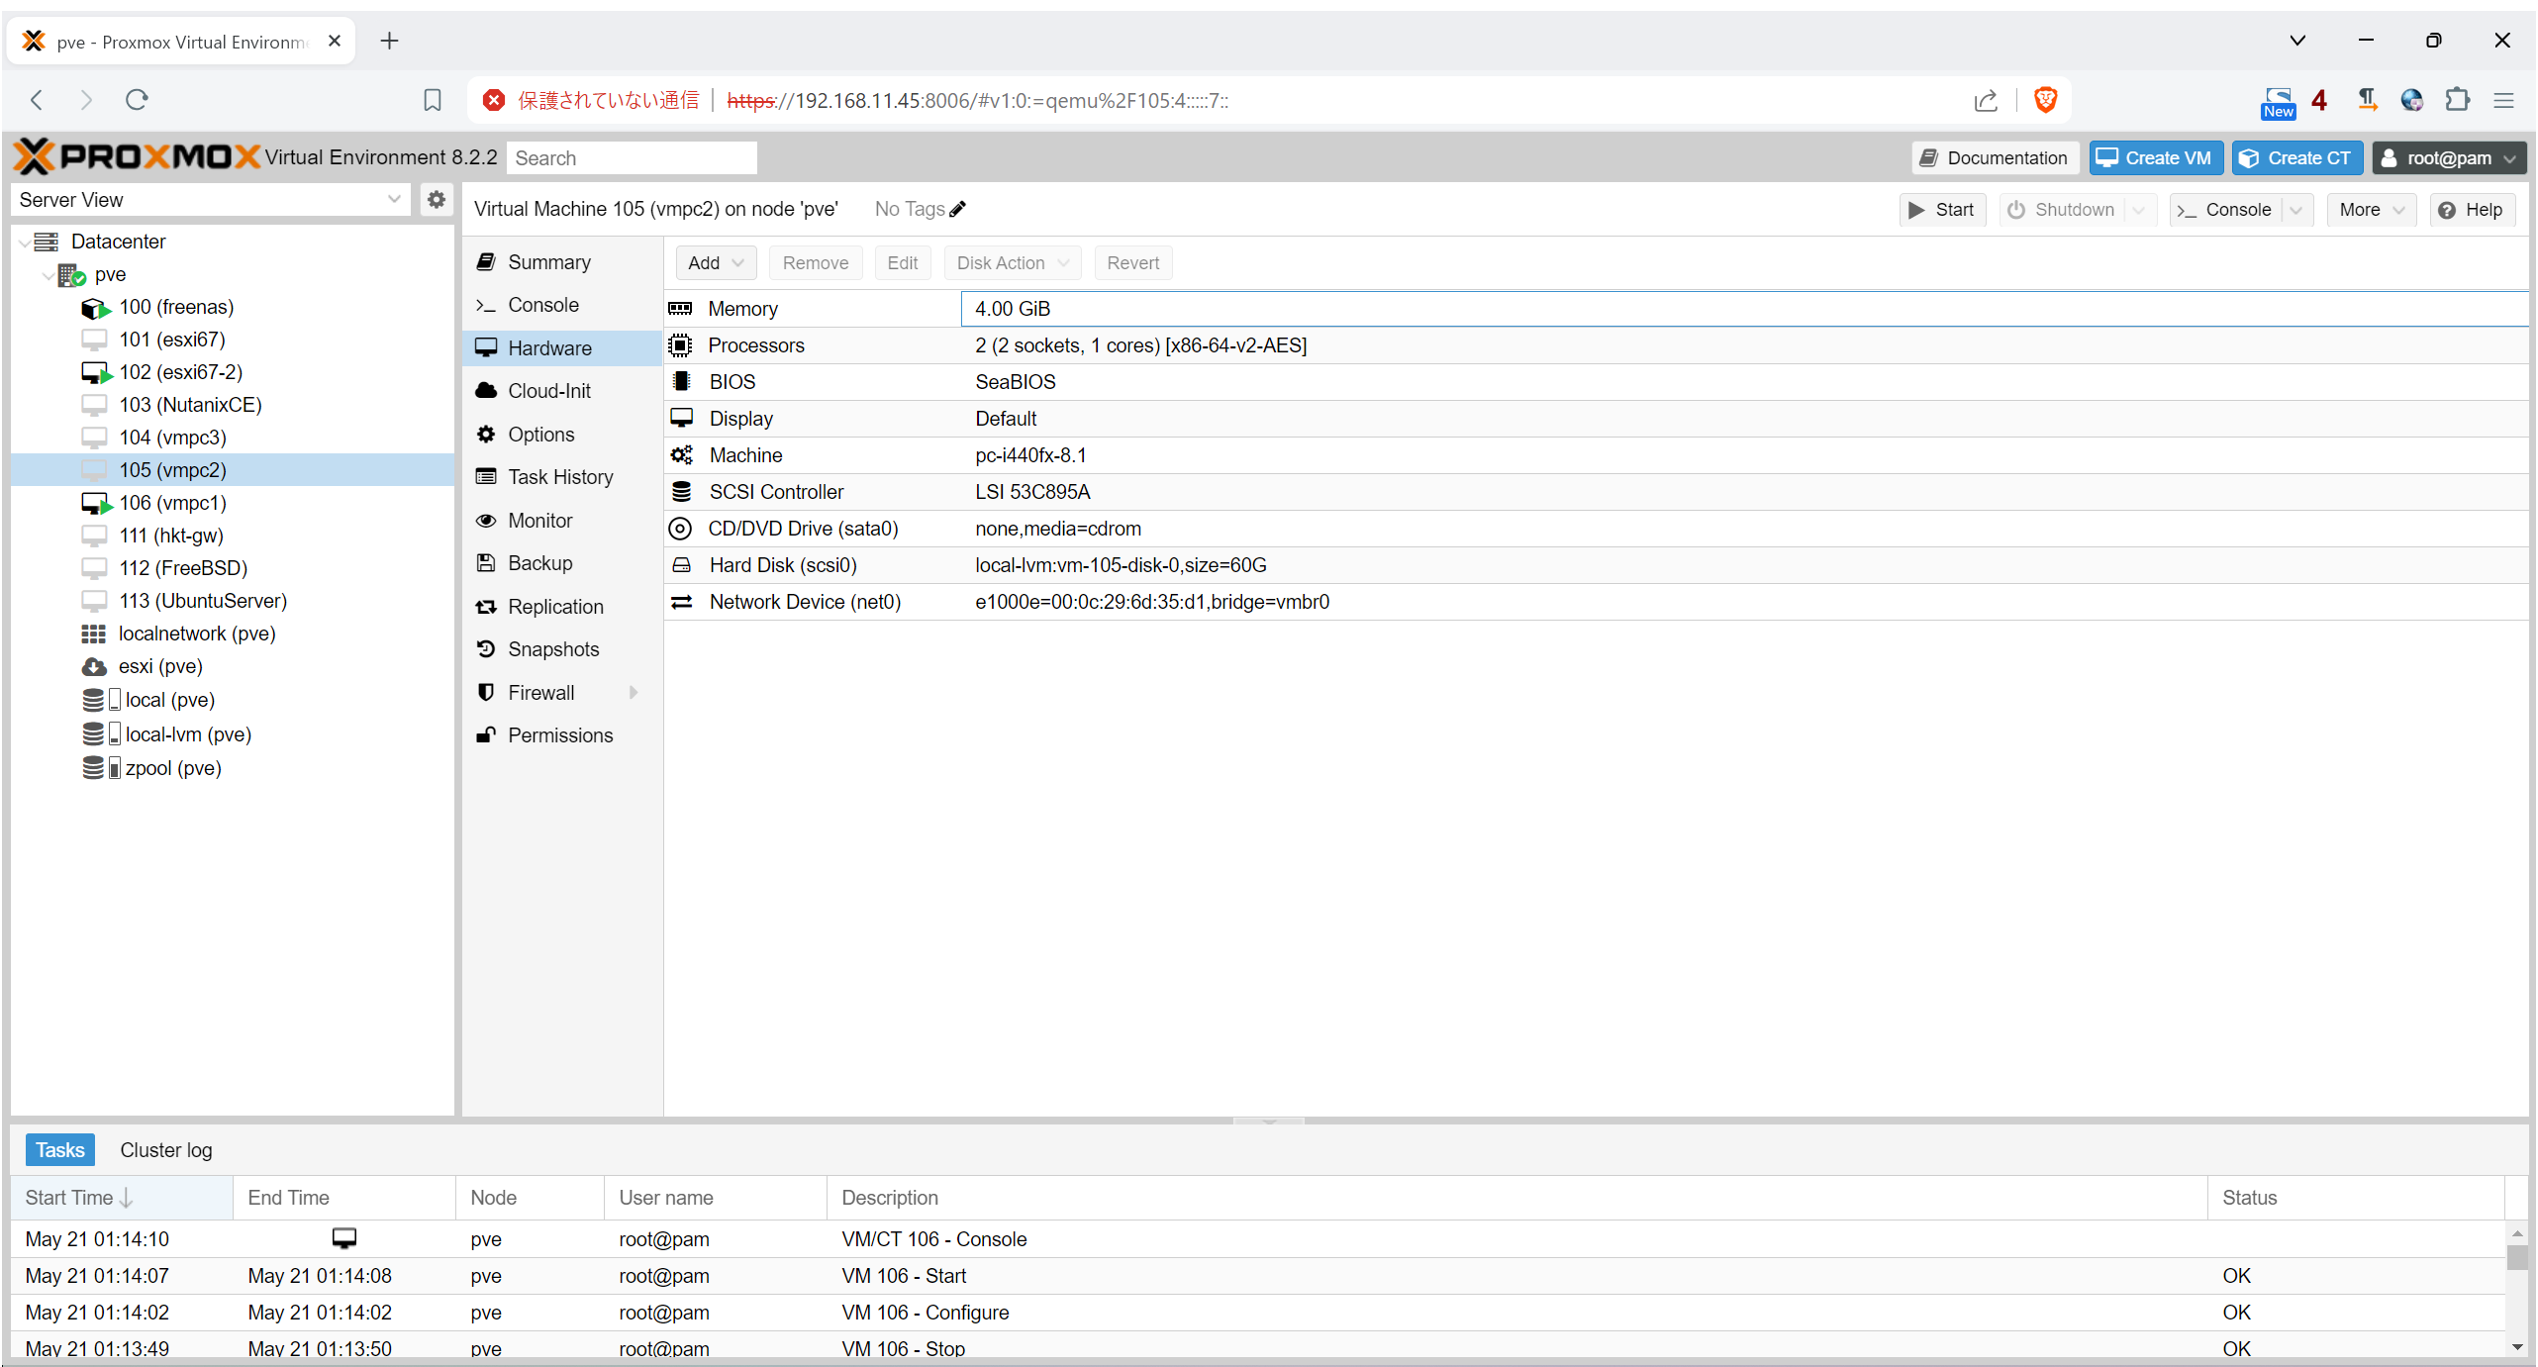Open local-lvm (pve) storage

click(188, 734)
